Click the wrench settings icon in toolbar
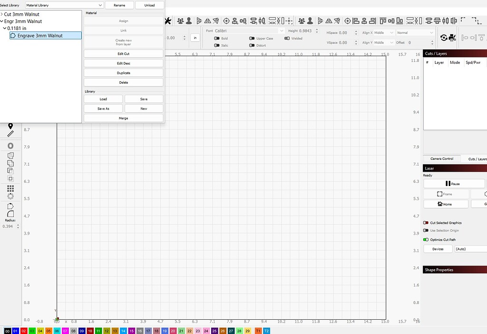 (x=168, y=21)
